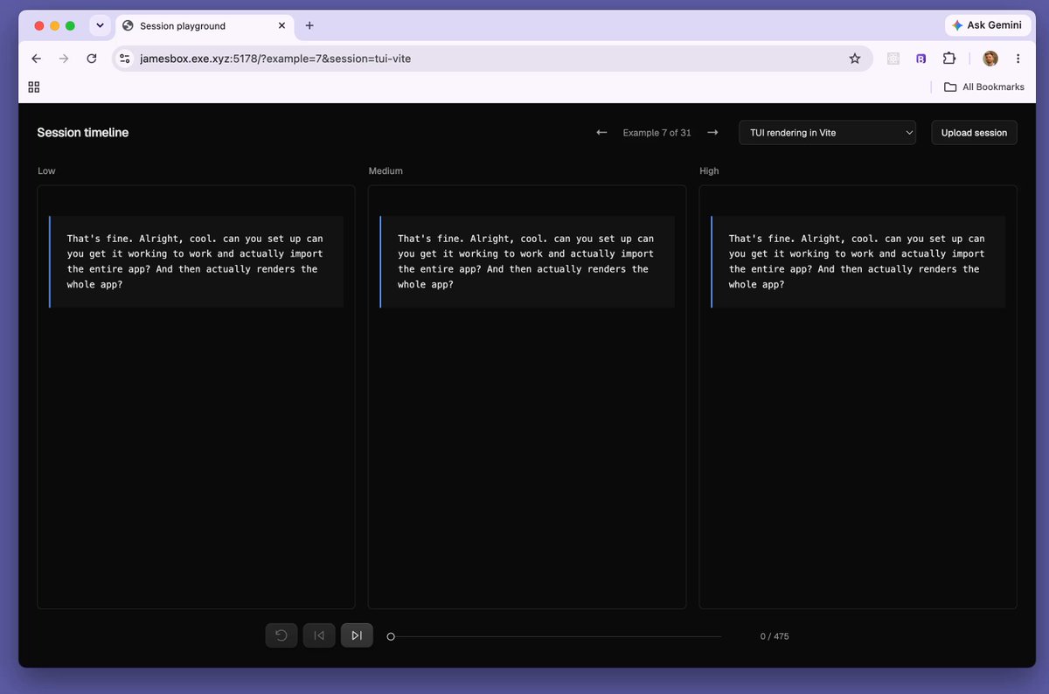1049x694 pixels.
Task: Reload the current page
Action: point(92,59)
